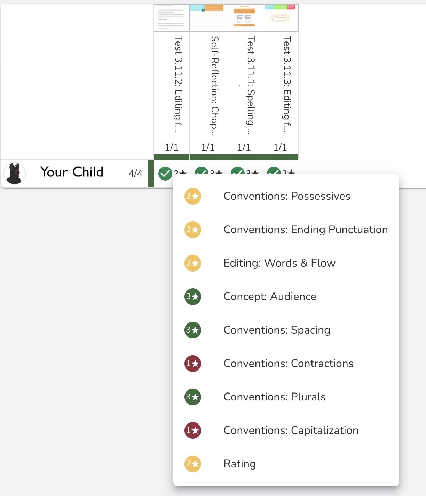Open Test 3.11.1: Spelling column header
This screenshot has width=426, height=496.
pyautogui.click(x=251, y=85)
